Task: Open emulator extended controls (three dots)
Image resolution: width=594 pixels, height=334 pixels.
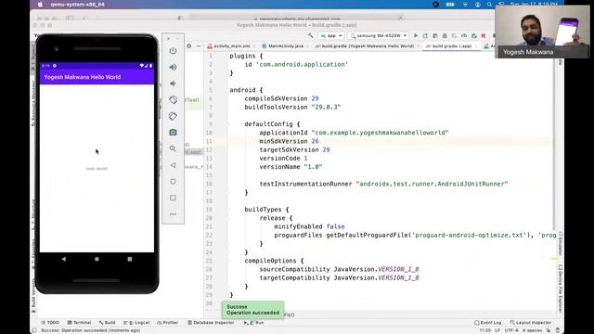Action: click(x=173, y=214)
